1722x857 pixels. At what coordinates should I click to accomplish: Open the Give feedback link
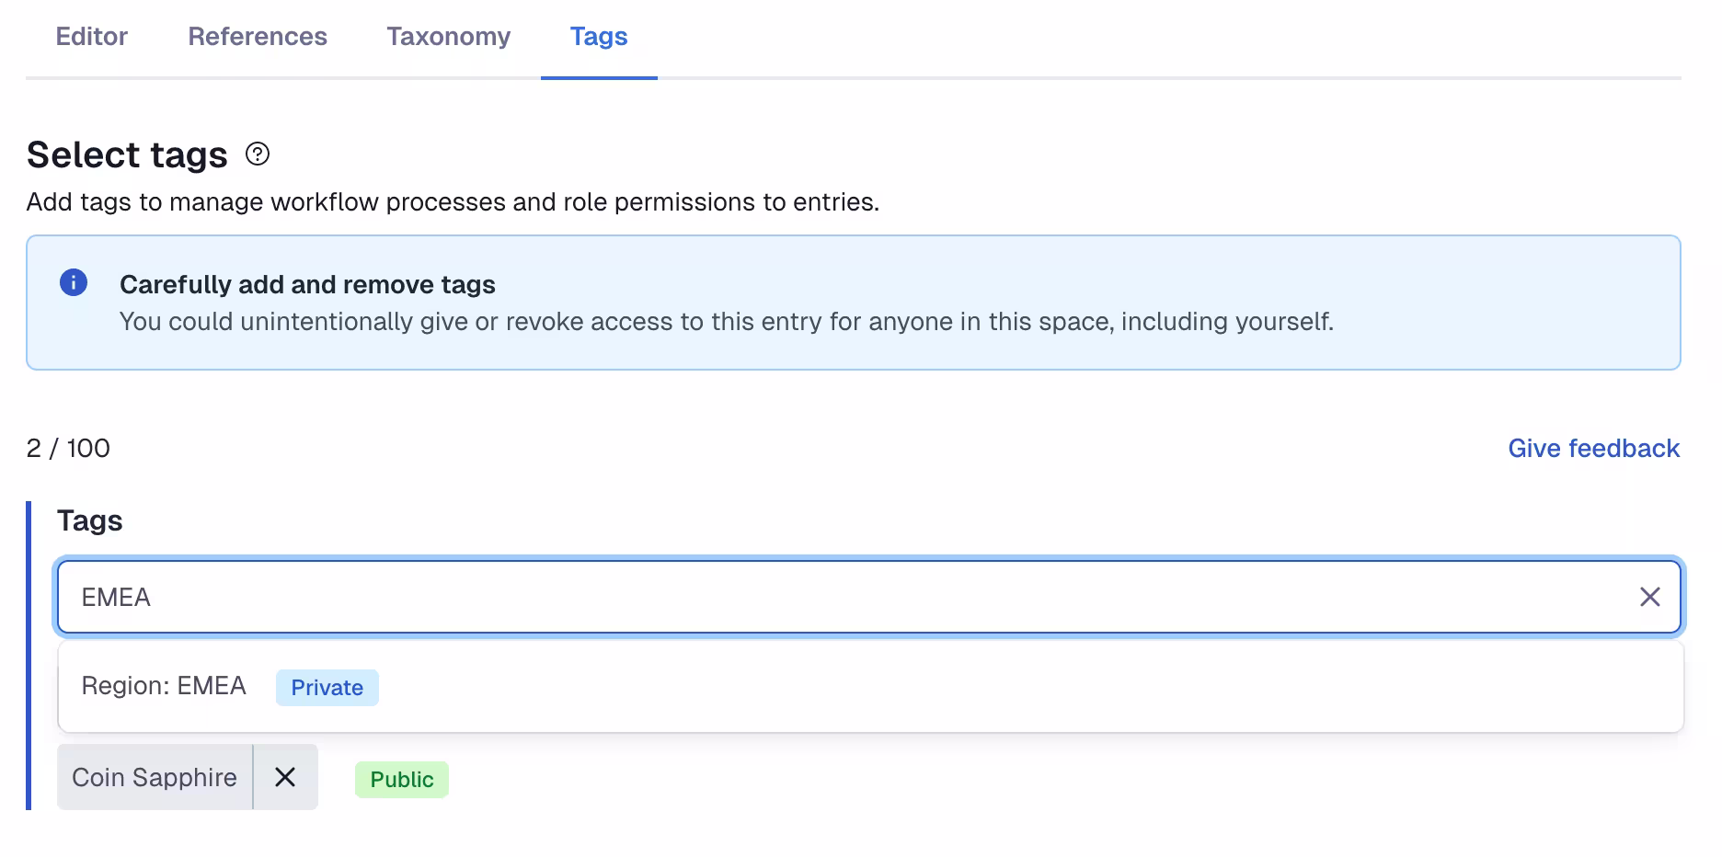pyautogui.click(x=1593, y=448)
